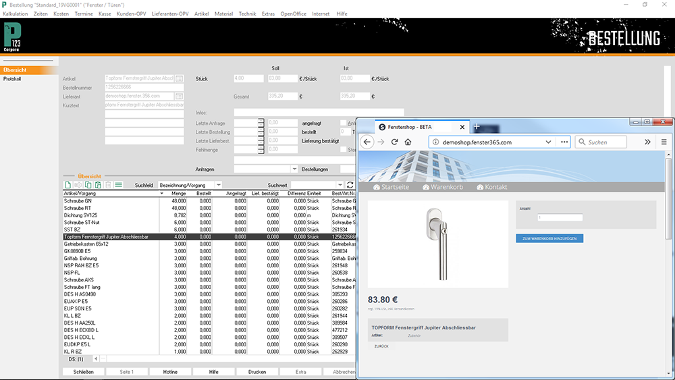This screenshot has width=675, height=380.
Task: Expand the Suchfeld Bezeichnung/Vorgang dropdown
Action: pos(218,185)
